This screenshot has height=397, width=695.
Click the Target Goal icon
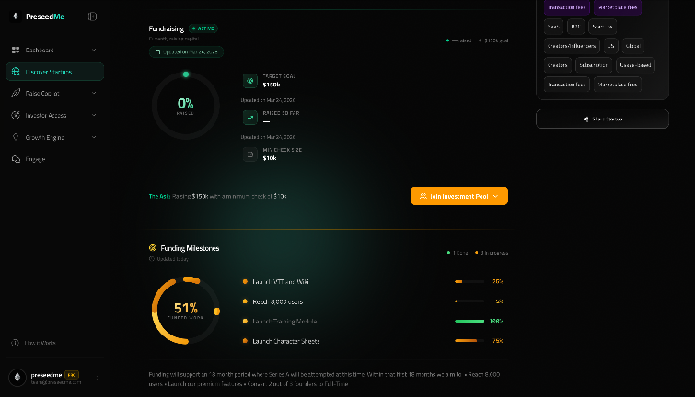(249, 81)
